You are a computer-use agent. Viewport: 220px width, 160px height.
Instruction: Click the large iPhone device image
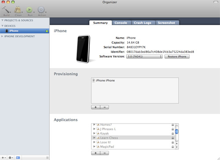83,49
